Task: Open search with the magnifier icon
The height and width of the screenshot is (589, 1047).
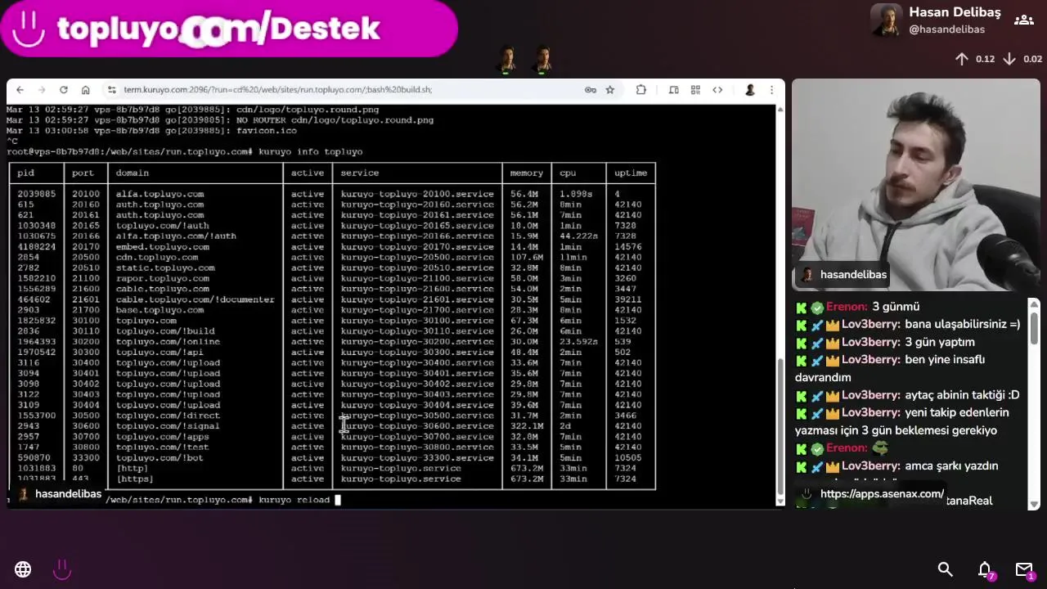Action: click(x=945, y=569)
